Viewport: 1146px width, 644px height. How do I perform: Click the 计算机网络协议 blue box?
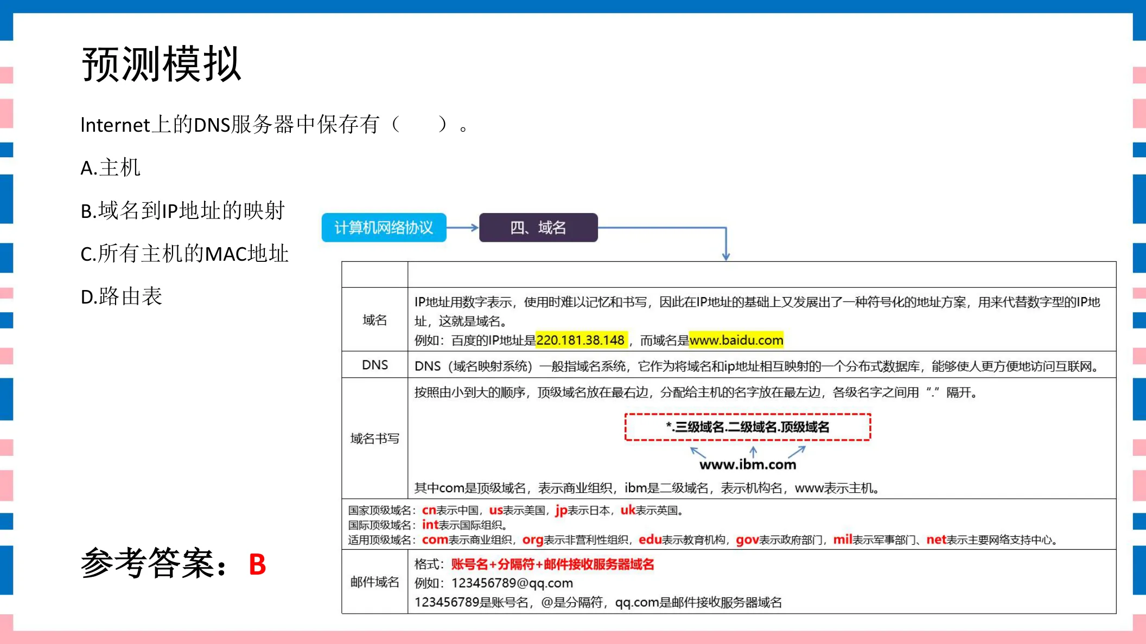(x=384, y=228)
